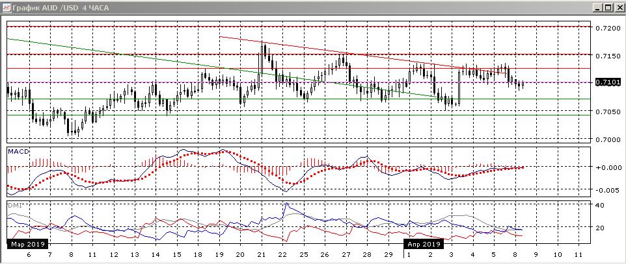Click the 0.7200 price axis label
626x264 pixels.
pyautogui.click(x=607, y=29)
